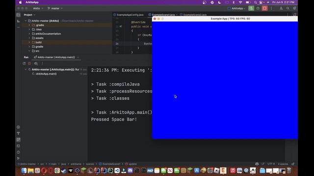The height and width of the screenshot is (176, 314).
Task: Click the Rerun icon in Run panel
Action: pyautogui.click(x=24, y=64)
